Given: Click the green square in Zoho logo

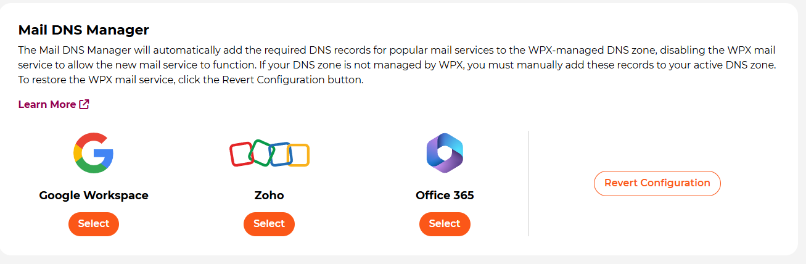Looking at the screenshot, I should point(261,151).
